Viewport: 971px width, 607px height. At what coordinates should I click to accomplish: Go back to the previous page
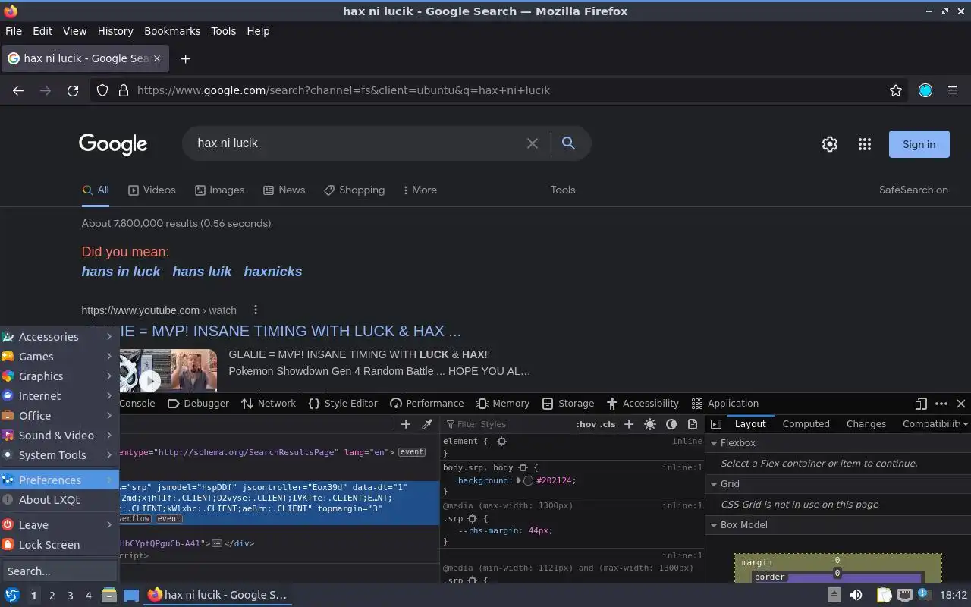pos(18,90)
